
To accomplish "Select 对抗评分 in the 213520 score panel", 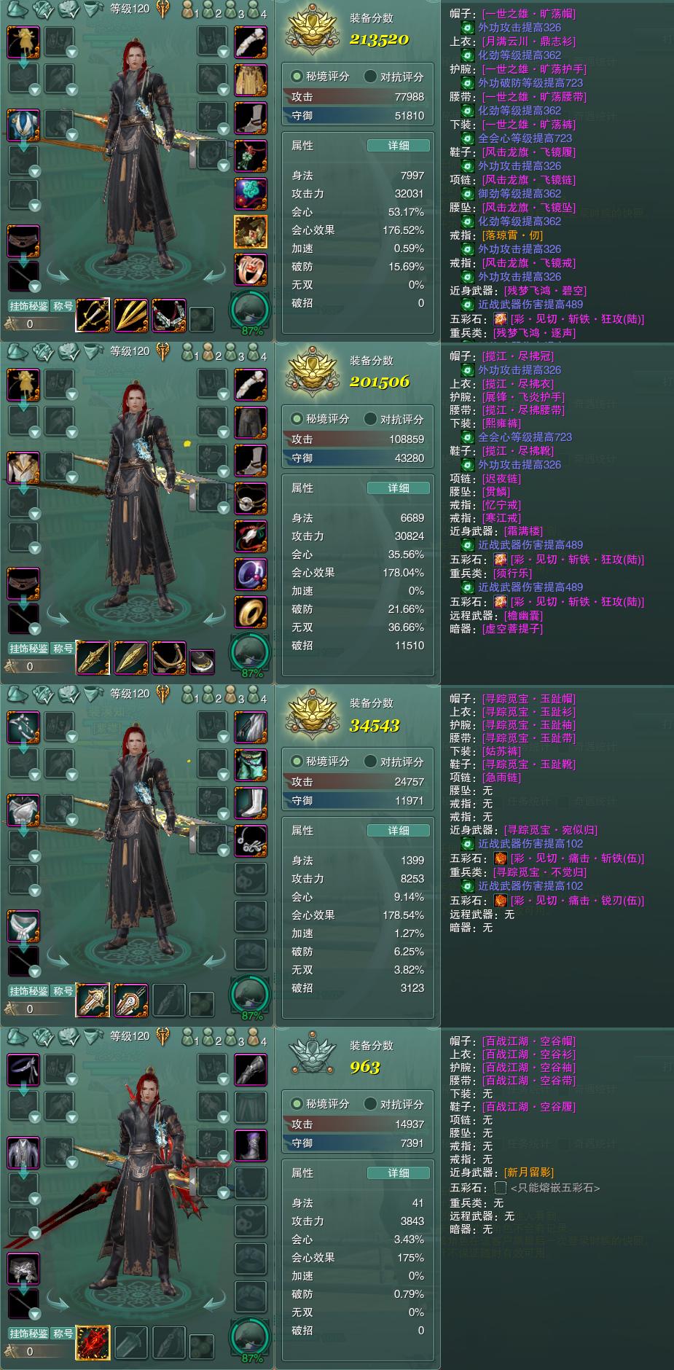I will 393,77.
